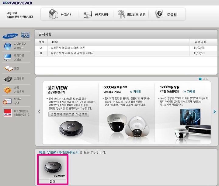Viewport: 219px width, 186px height.
Task: Select first blue carousel page indicator
Action: click(200, 79)
